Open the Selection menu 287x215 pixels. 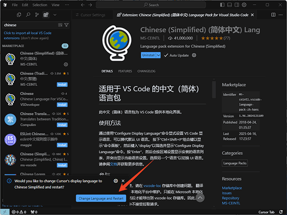(x=40, y=5)
